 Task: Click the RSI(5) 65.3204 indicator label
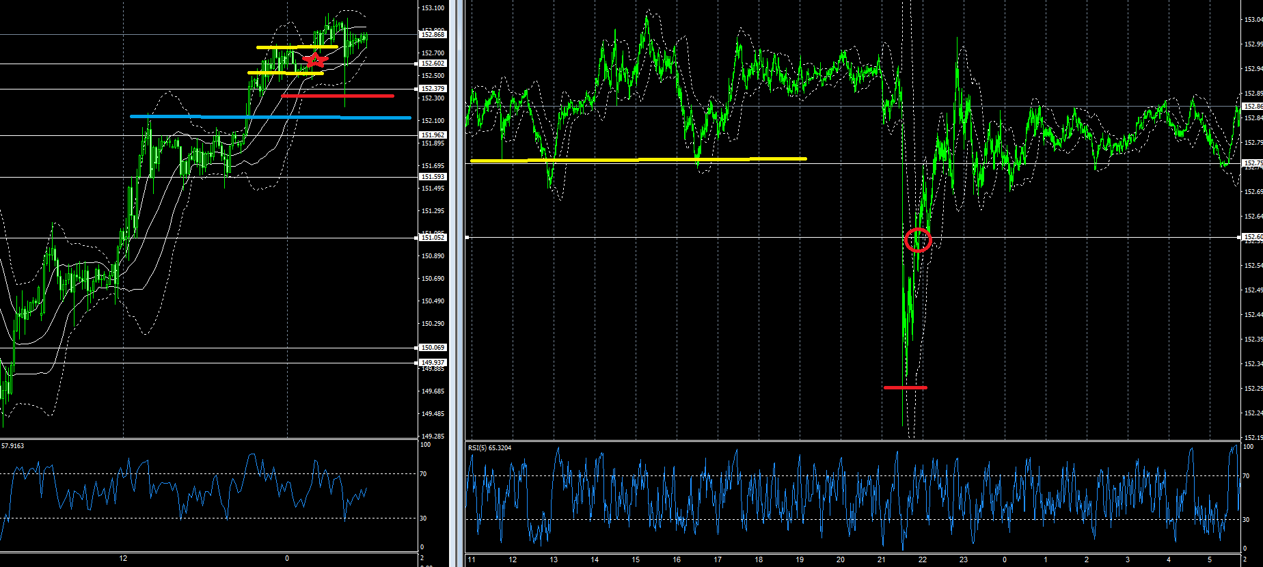[x=489, y=448]
